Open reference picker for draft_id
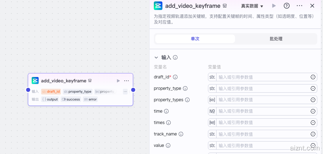Image resolution: width=323 pixels, height=154 pixels. coord(313,77)
